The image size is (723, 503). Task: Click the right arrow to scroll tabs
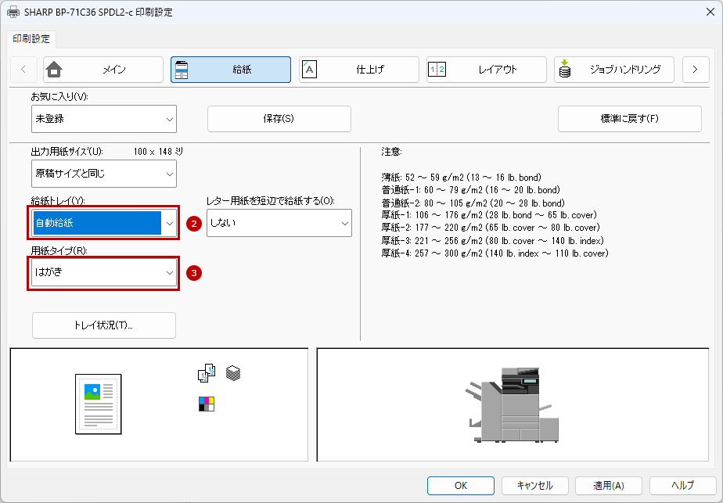(x=695, y=70)
